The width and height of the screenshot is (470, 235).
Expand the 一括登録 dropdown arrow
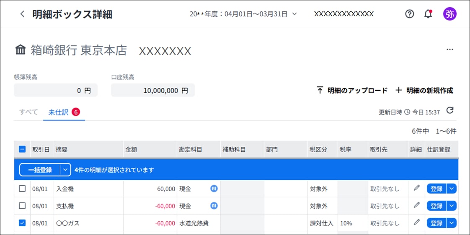pos(65,170)
